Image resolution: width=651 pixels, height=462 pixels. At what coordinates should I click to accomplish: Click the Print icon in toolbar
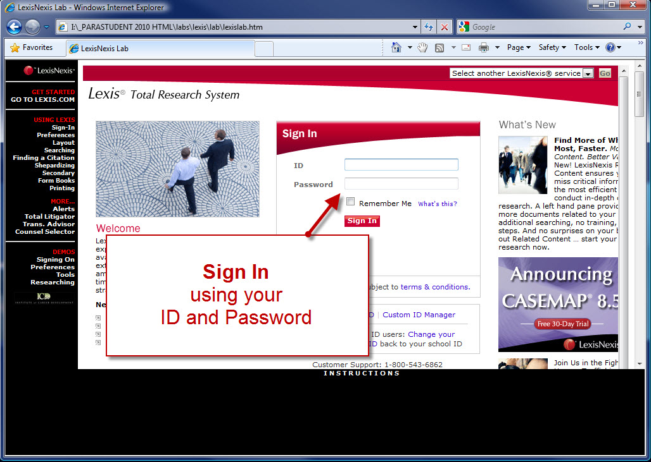[484, 47]
